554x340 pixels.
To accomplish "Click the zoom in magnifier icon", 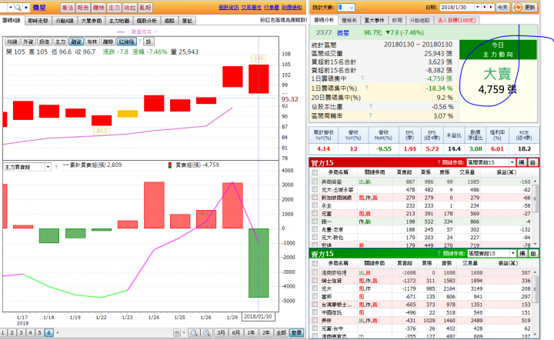I will coord(207,332).
